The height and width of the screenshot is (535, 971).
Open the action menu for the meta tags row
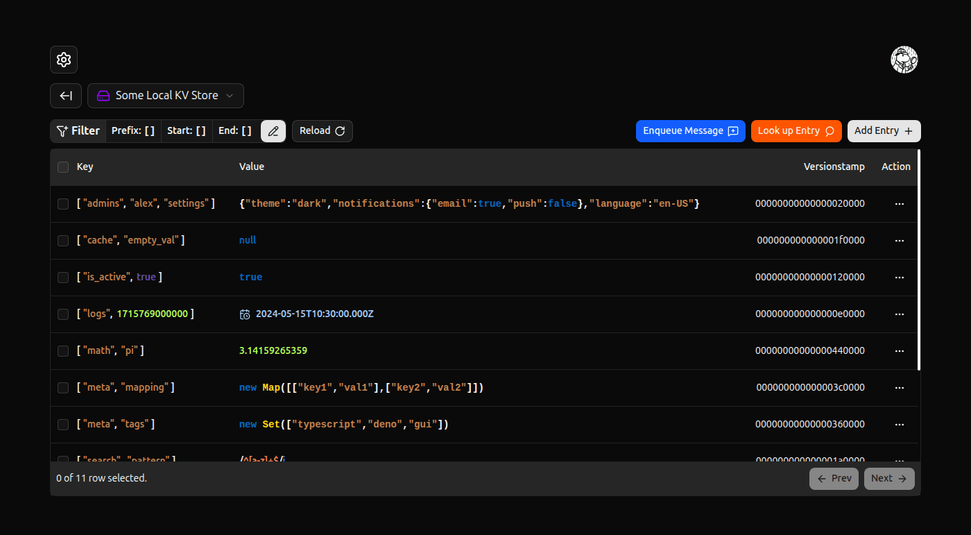pos(900,424)
